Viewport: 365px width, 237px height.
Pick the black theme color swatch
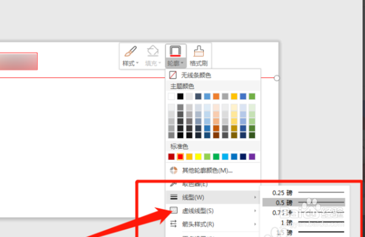[x=180, y=96]
